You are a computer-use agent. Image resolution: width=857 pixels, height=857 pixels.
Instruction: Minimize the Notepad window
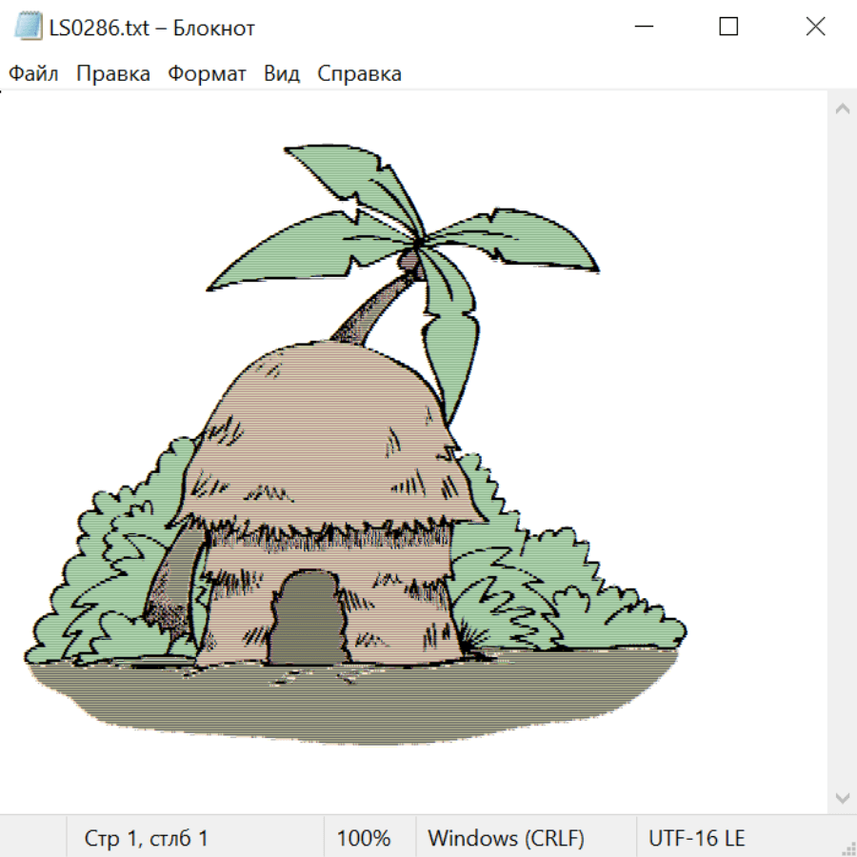click(x=643, y=28)
